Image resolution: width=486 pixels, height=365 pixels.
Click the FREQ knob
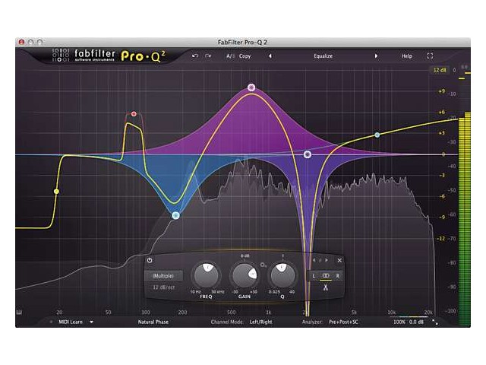point(206,275)
